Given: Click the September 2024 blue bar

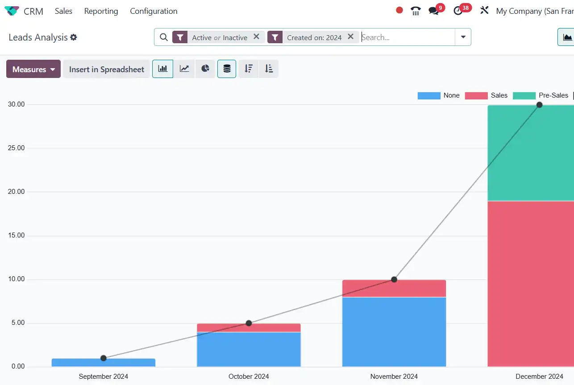Looking at the screenshot, I should click(104, 363).
